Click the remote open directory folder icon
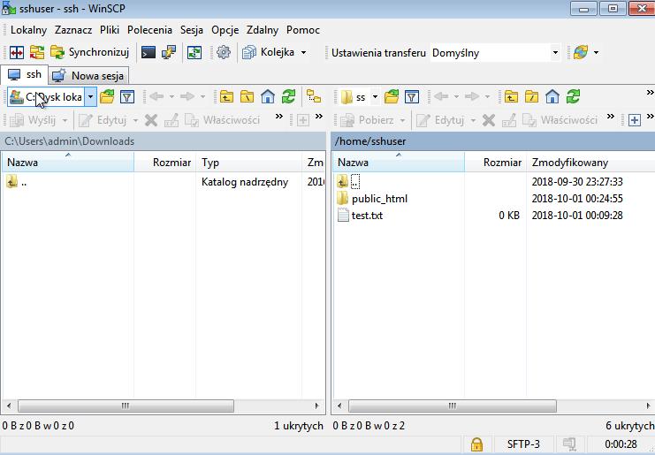 pos(392,97)
